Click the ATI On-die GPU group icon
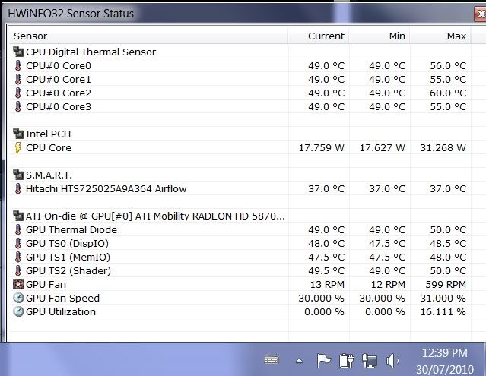This screenshot has width=486, height=376. point(18,216)
